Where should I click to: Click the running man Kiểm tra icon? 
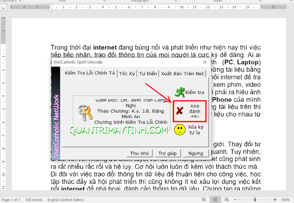180,92
